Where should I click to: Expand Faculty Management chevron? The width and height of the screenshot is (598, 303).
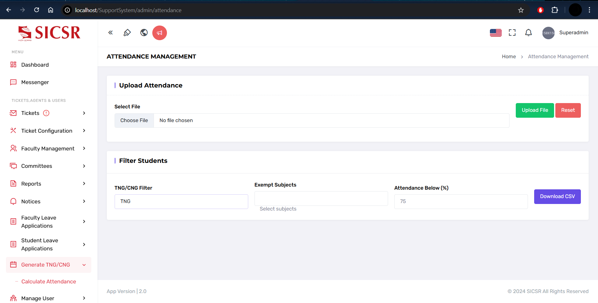(x=84, y=148)
